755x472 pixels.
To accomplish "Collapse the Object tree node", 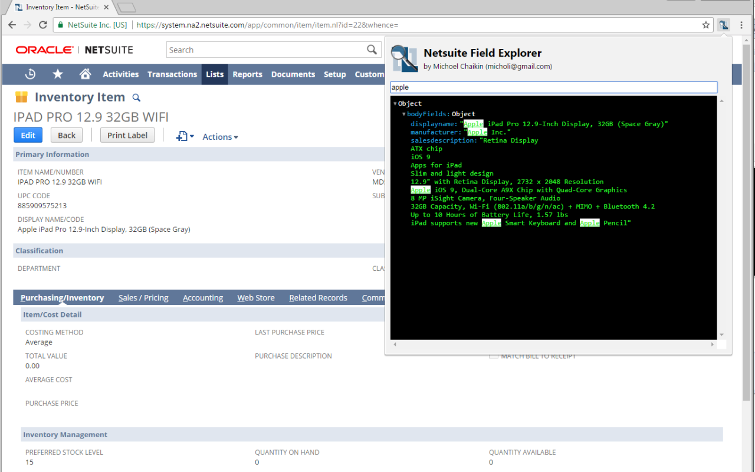I will point(396,103).
